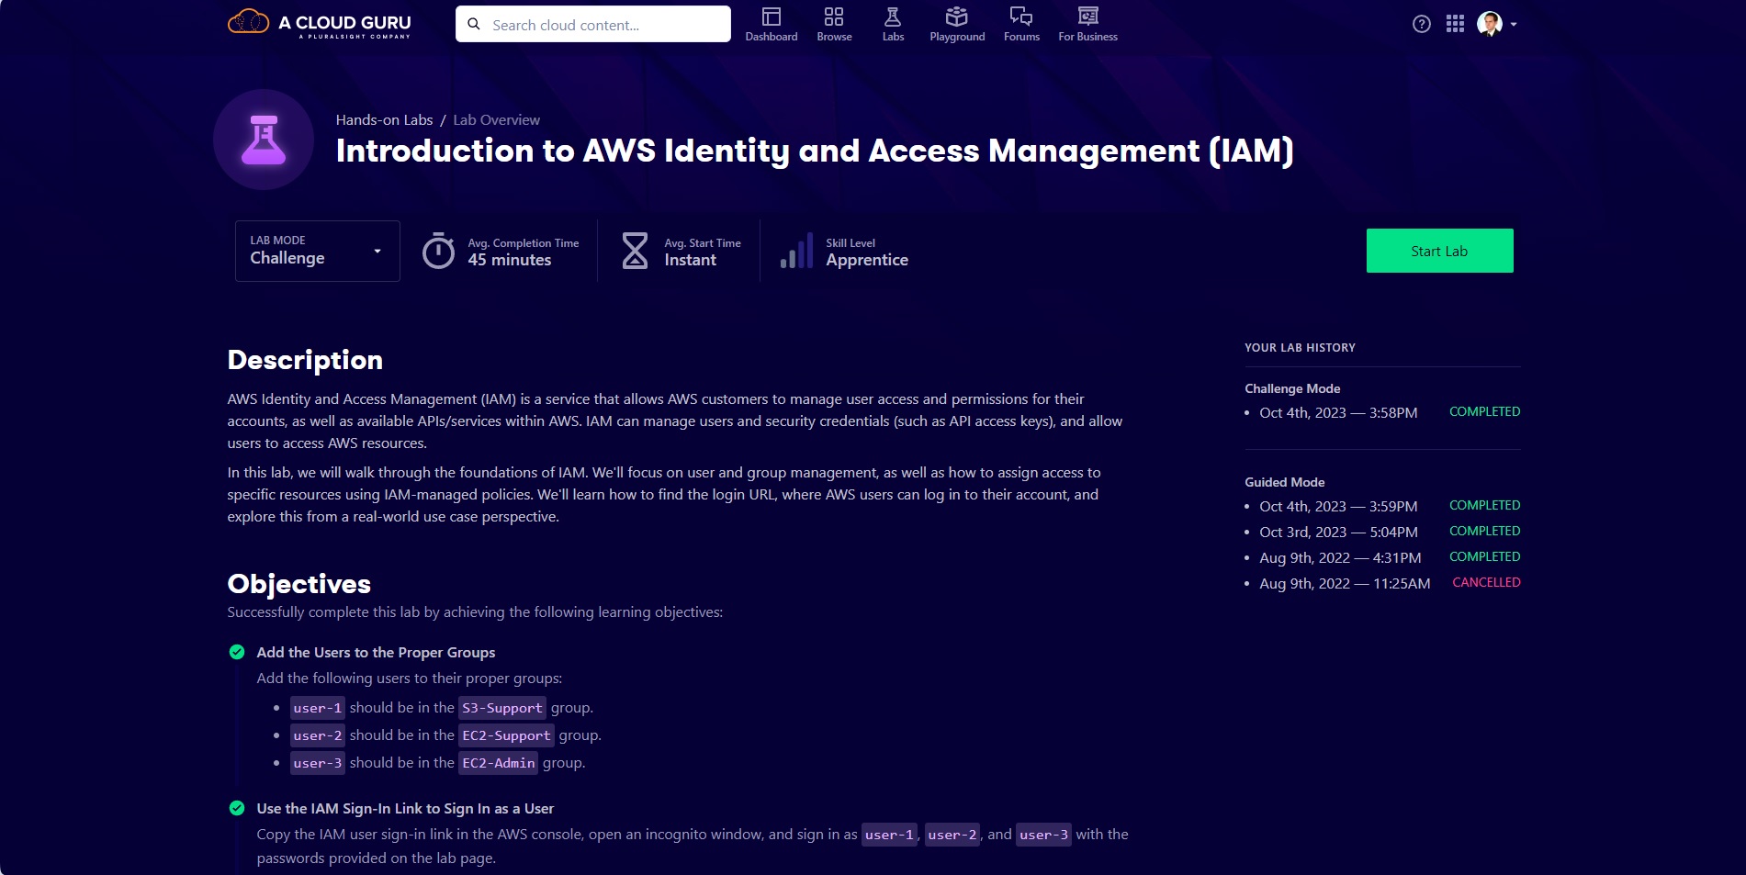
Task: Go to Labs in top navigation
Action: pyautogui.click(x=893, y=25)
